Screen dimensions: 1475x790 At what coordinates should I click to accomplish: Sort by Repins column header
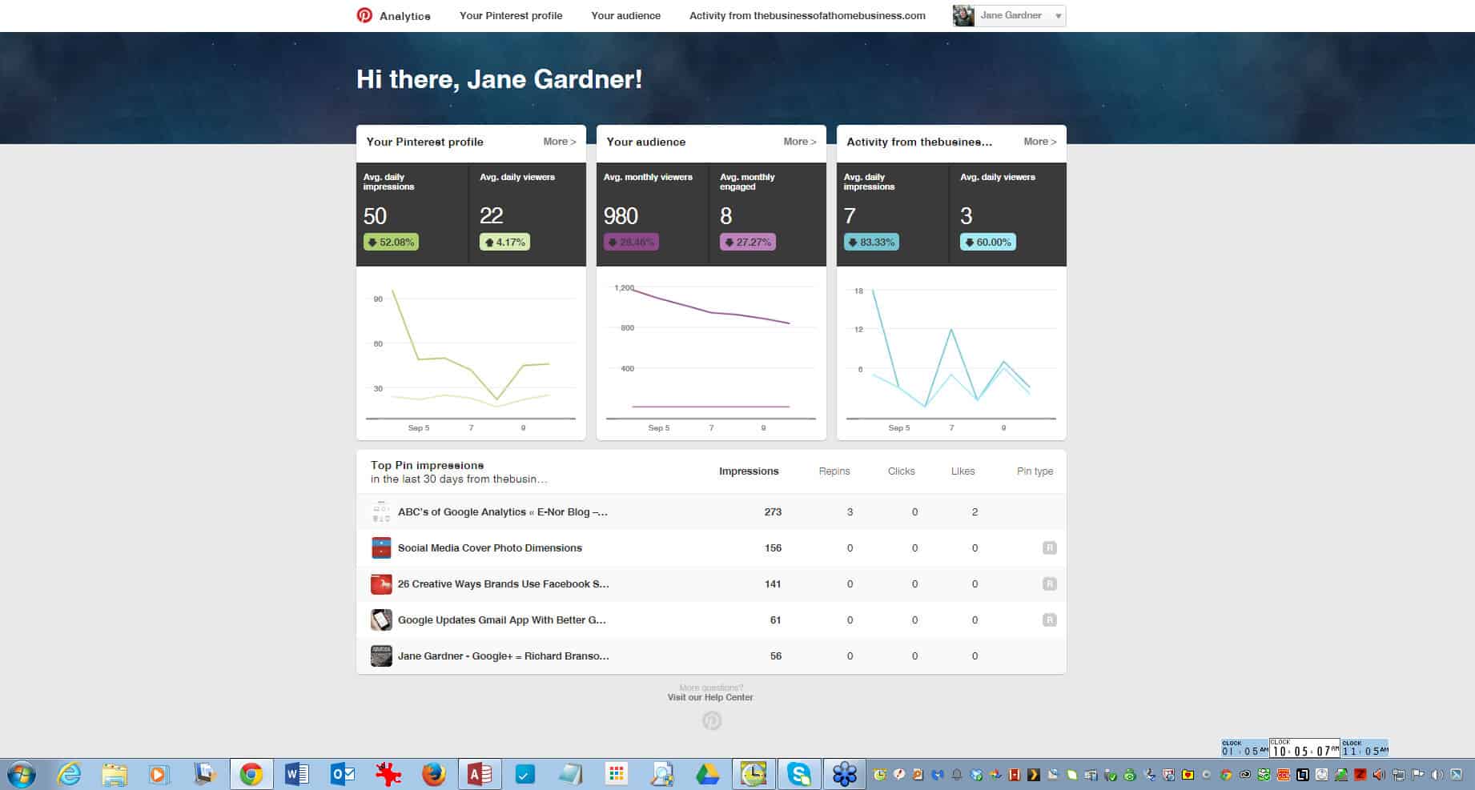[834, 471]
